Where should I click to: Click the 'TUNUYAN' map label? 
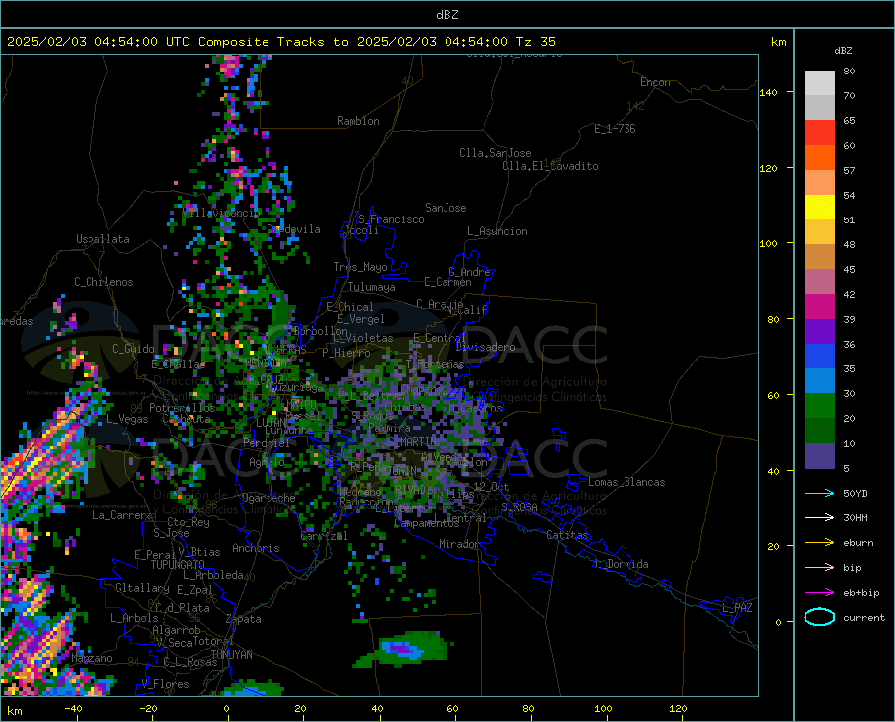(x=231, y=654)
